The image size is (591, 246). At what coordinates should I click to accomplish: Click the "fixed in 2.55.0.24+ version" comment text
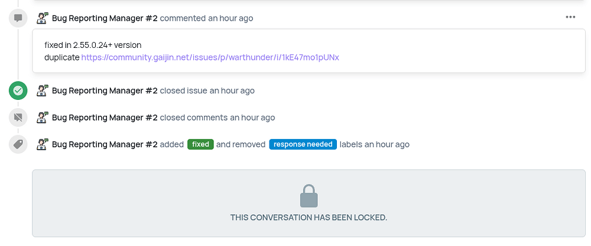click(93, 46)
